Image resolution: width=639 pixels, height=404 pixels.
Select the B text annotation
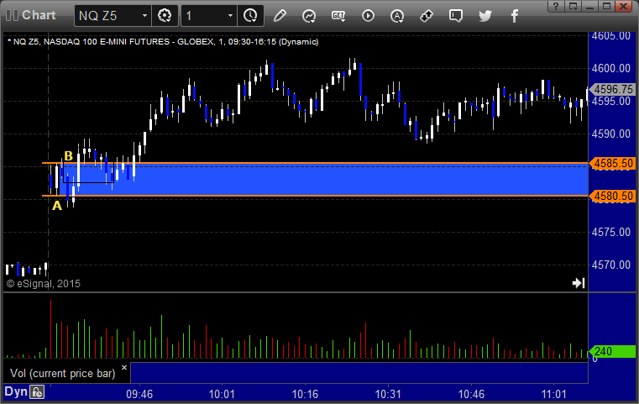click(69, 155)
